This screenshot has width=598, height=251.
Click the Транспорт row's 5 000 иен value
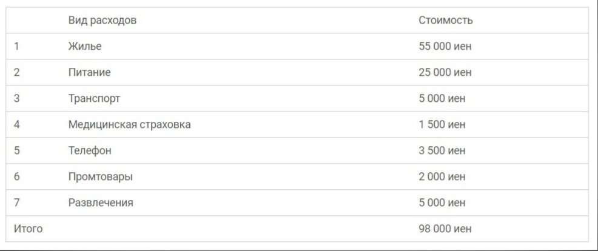[442, 98]
